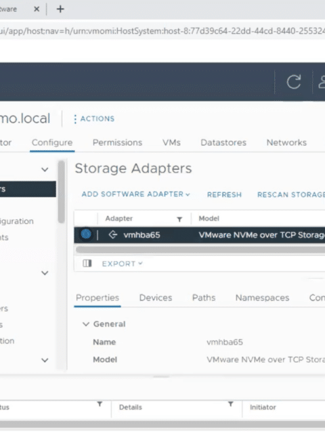Open the Add Software Adapter dropdown
This screenshot has height=440, width=325.
click(x=136, y=194)
